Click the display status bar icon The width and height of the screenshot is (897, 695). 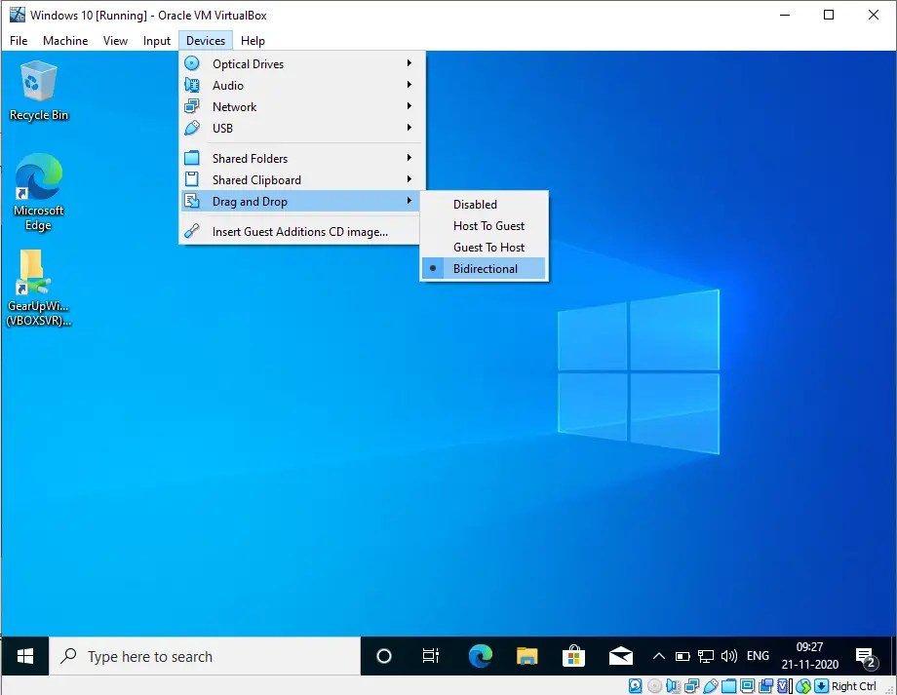click(x=747, y=685)
